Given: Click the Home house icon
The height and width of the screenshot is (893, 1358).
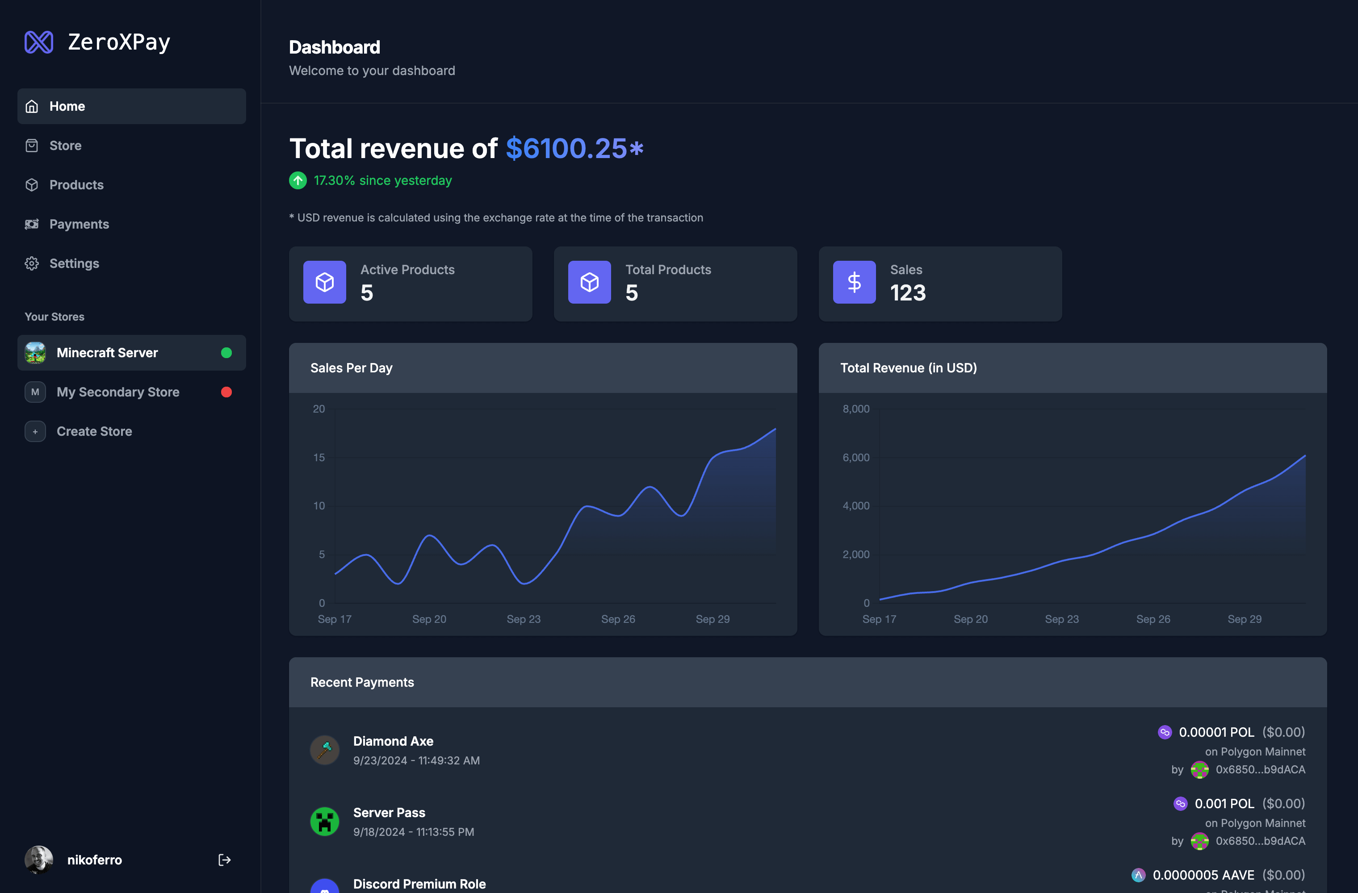Looking at the screenshot, I should 32,106.
